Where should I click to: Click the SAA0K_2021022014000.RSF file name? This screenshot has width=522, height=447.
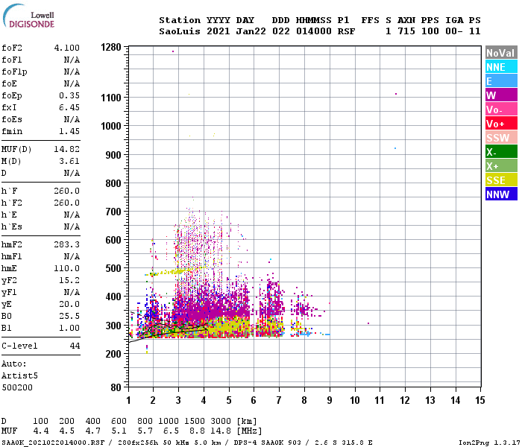(53, 443)
